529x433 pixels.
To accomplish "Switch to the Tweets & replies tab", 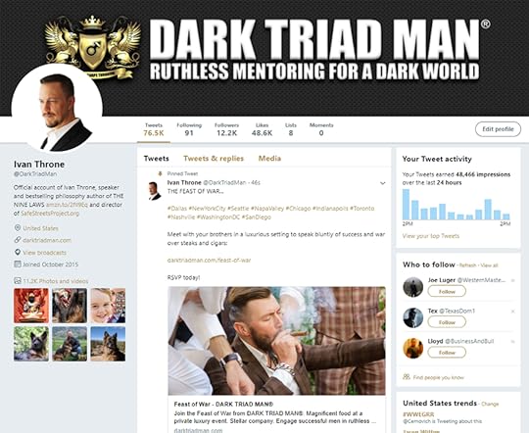I will [x=214, y=159].
